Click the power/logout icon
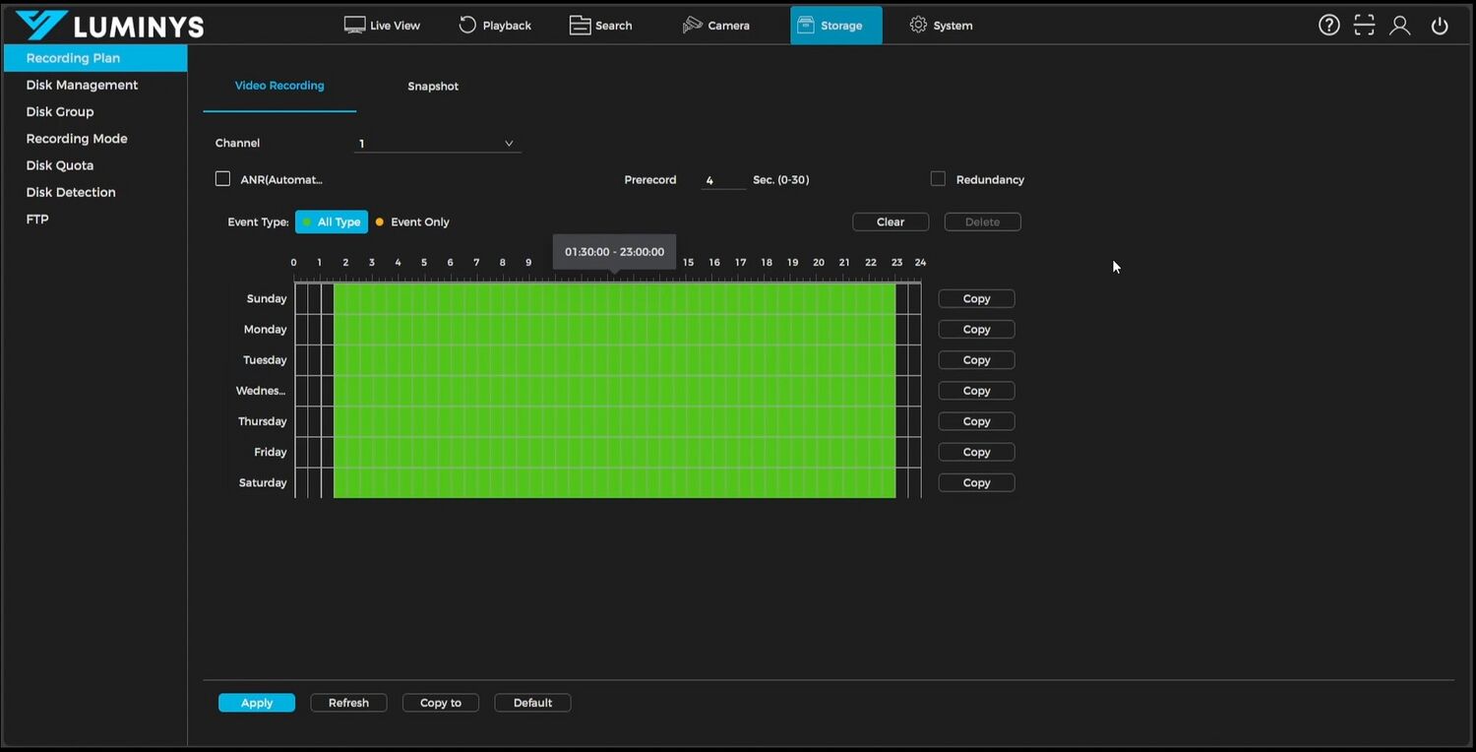Image resolution: width=1476 pixels, height=752 pixels. coord(1440,26)
